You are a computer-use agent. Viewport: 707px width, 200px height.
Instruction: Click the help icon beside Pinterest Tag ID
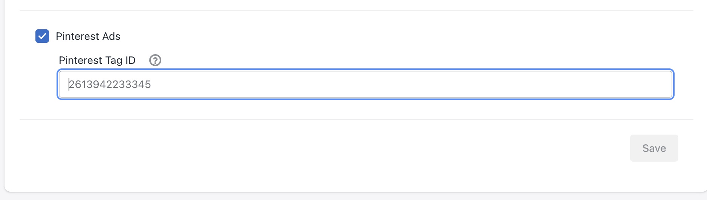(155, 60)
